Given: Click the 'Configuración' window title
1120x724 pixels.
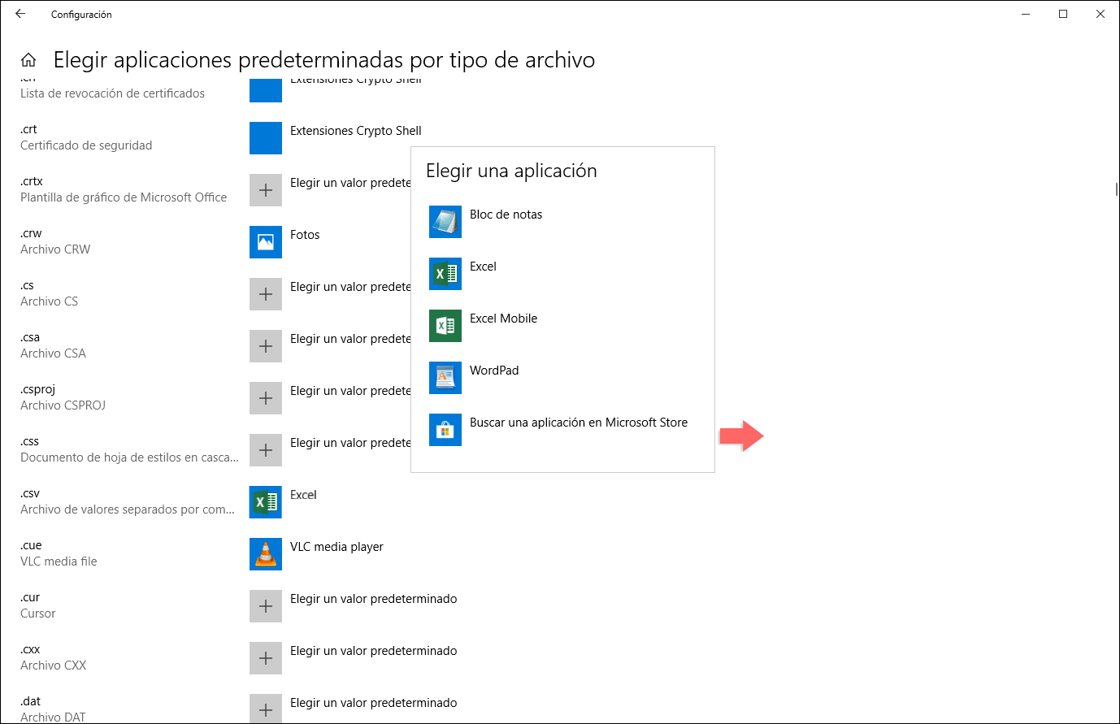Looking at the screenshot, I should point(81,15).
